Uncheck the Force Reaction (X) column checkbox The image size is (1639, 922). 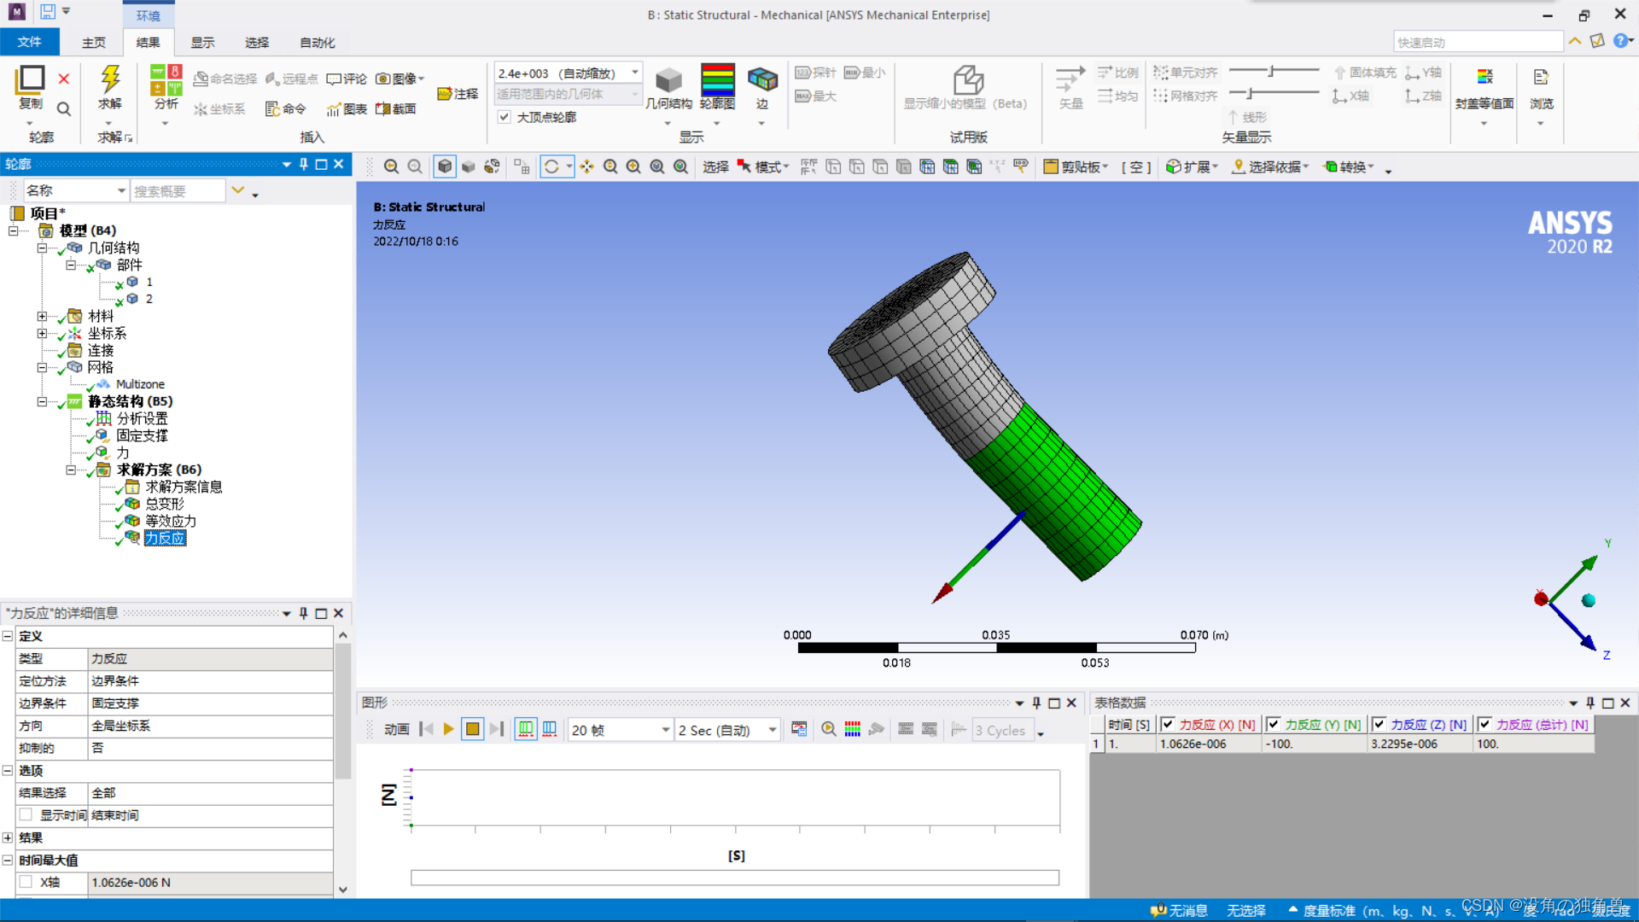1168,724
